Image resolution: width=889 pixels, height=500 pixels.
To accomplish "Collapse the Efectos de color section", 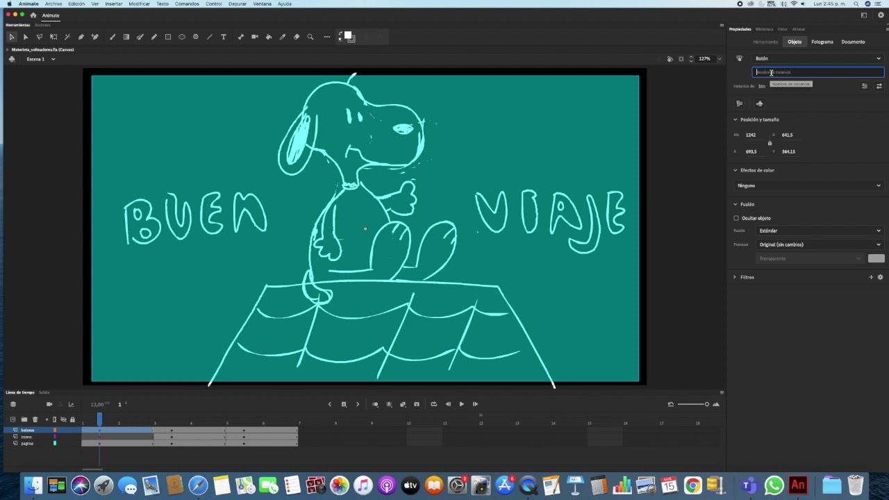I will point(736,170).
